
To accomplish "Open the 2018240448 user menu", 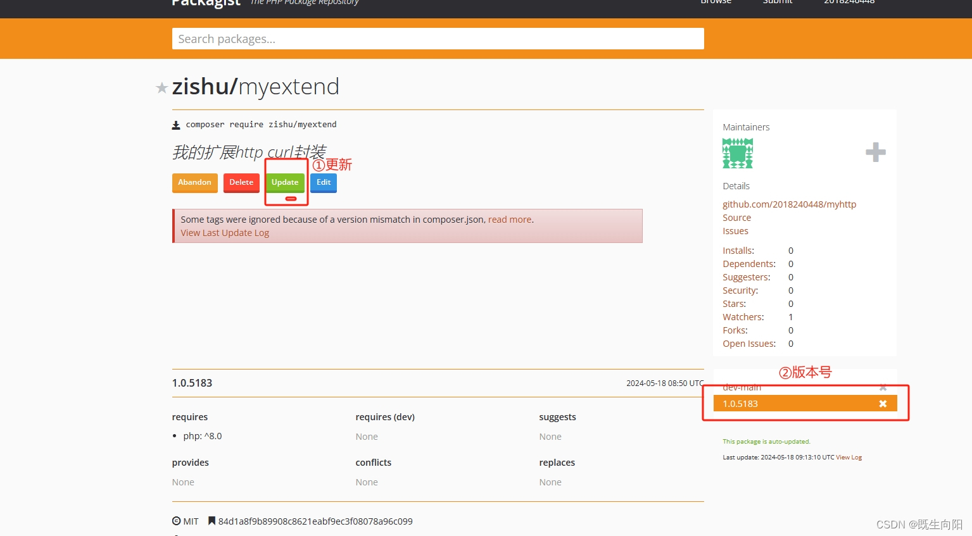I will (x=849, y=2).
